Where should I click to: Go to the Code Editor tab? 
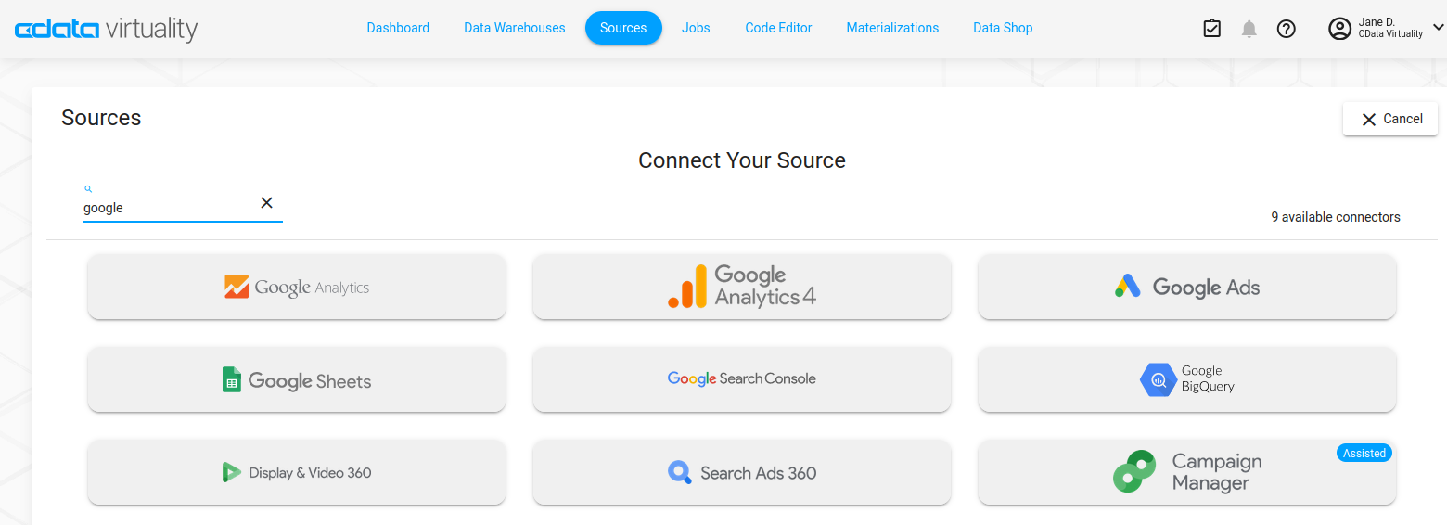point(778,28)
